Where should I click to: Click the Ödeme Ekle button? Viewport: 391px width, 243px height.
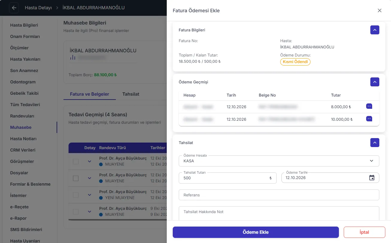pyautogui.click(x=256, y=232)
